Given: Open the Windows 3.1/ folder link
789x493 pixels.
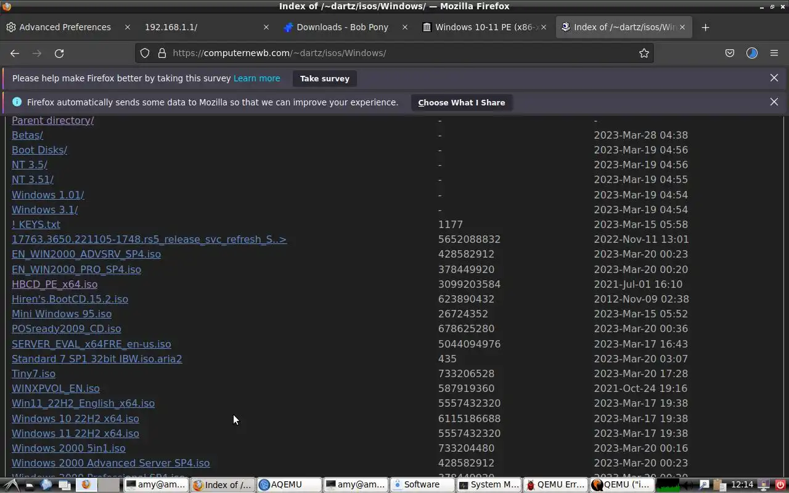Looking at the screenshot, I should coord(45,210).
